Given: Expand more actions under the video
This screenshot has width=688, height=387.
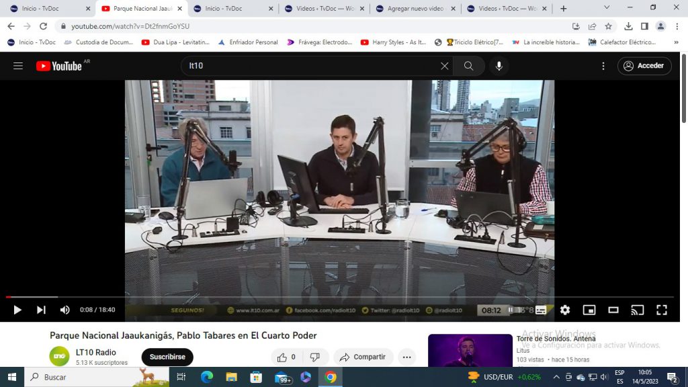Looking at the screenshot, I should coord(406,357).
